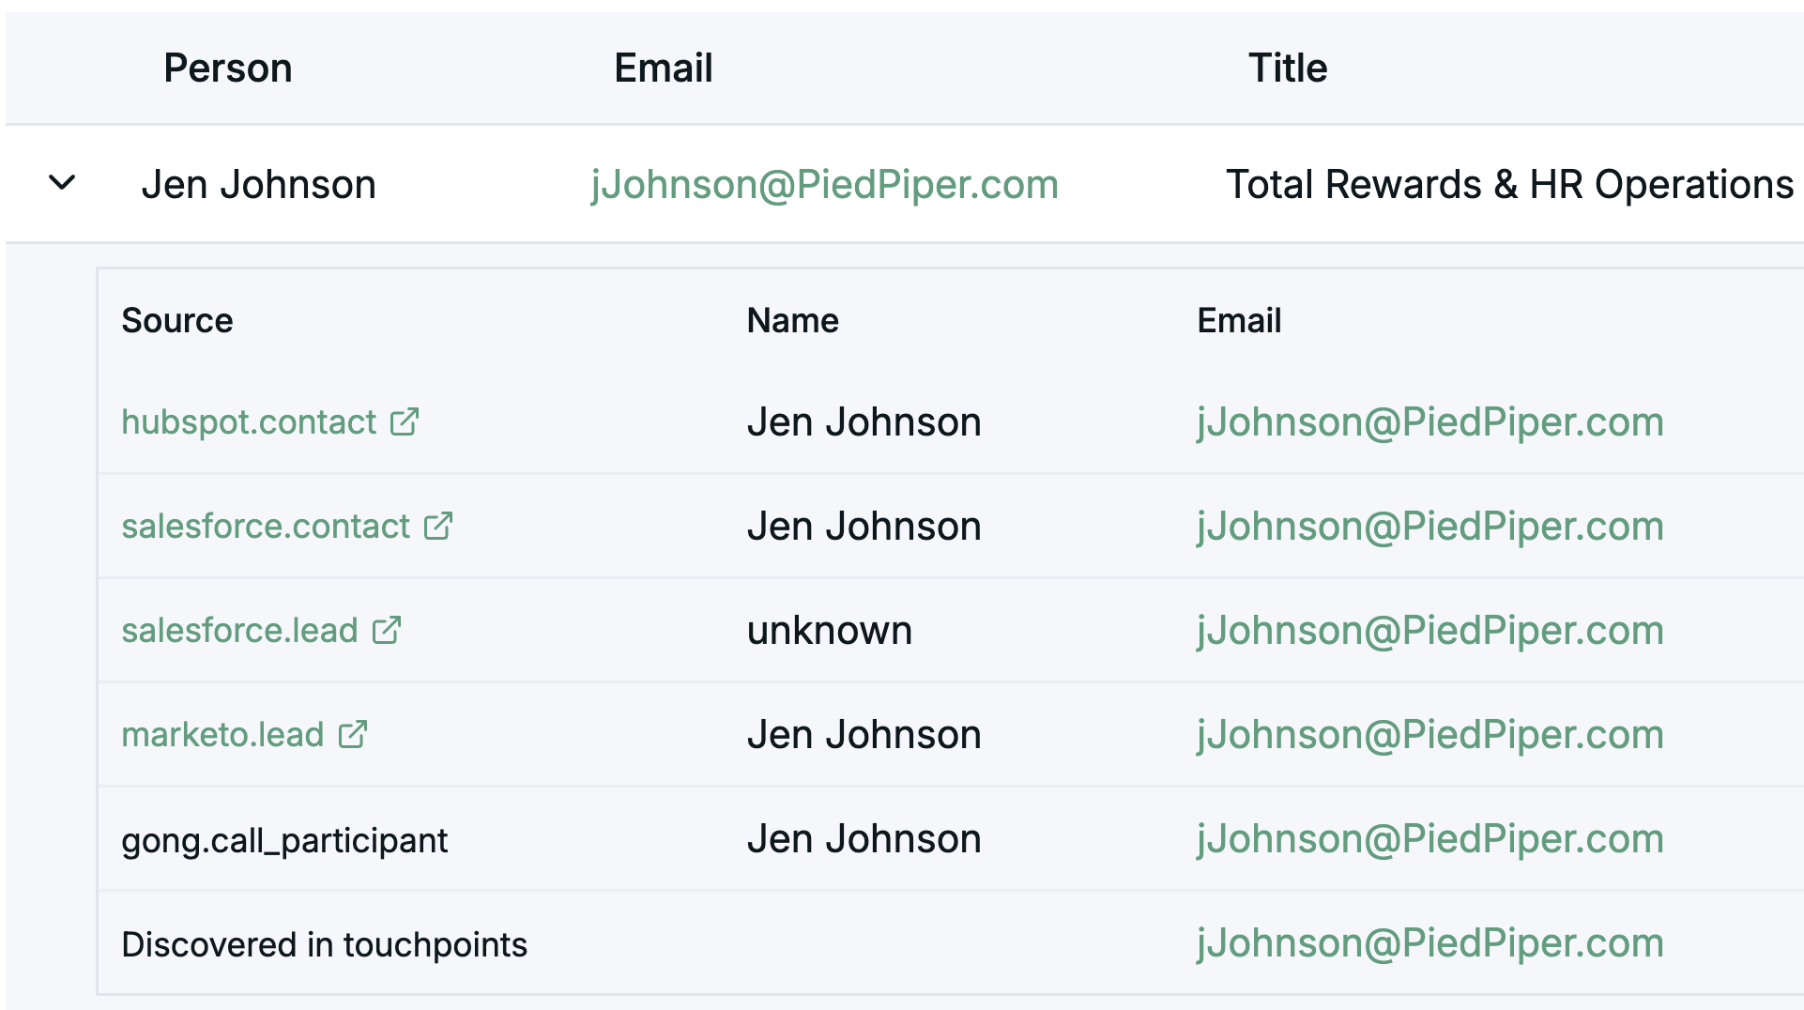This screenshot has height=1010, width=1804.
Task: Click the email in the salesforce.lead row
Action: [x=1429, y=631]
